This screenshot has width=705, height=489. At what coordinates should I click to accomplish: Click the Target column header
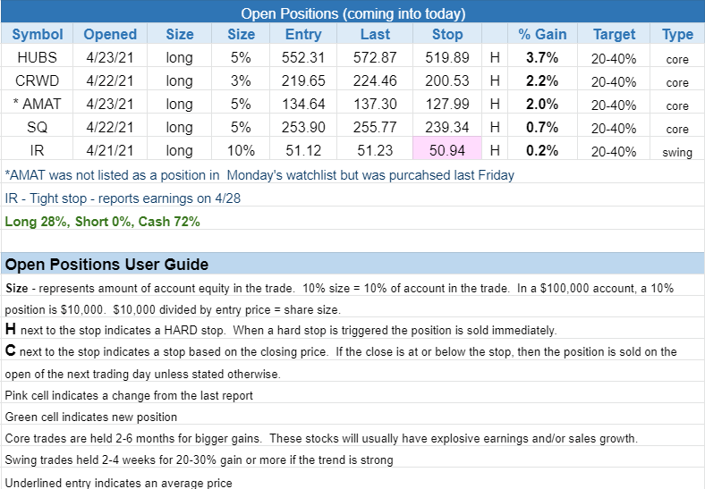(x=614, y=34)
